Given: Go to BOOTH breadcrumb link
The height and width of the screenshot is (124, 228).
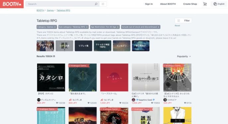Looking at the screenshot, I should [40, 11].
